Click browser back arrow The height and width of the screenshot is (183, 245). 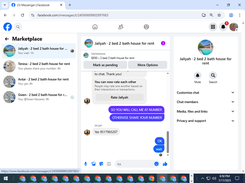tap(5, 15)
